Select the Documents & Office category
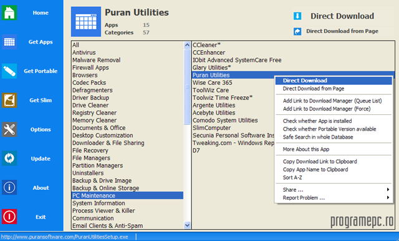The height and width of the screenshot is (241, 399). point(127,128)
